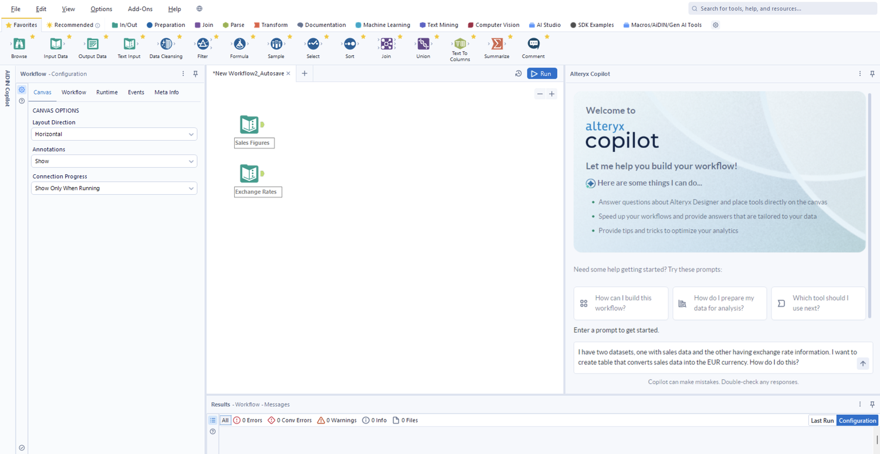Open the Options menu

[x=101, y=9]
